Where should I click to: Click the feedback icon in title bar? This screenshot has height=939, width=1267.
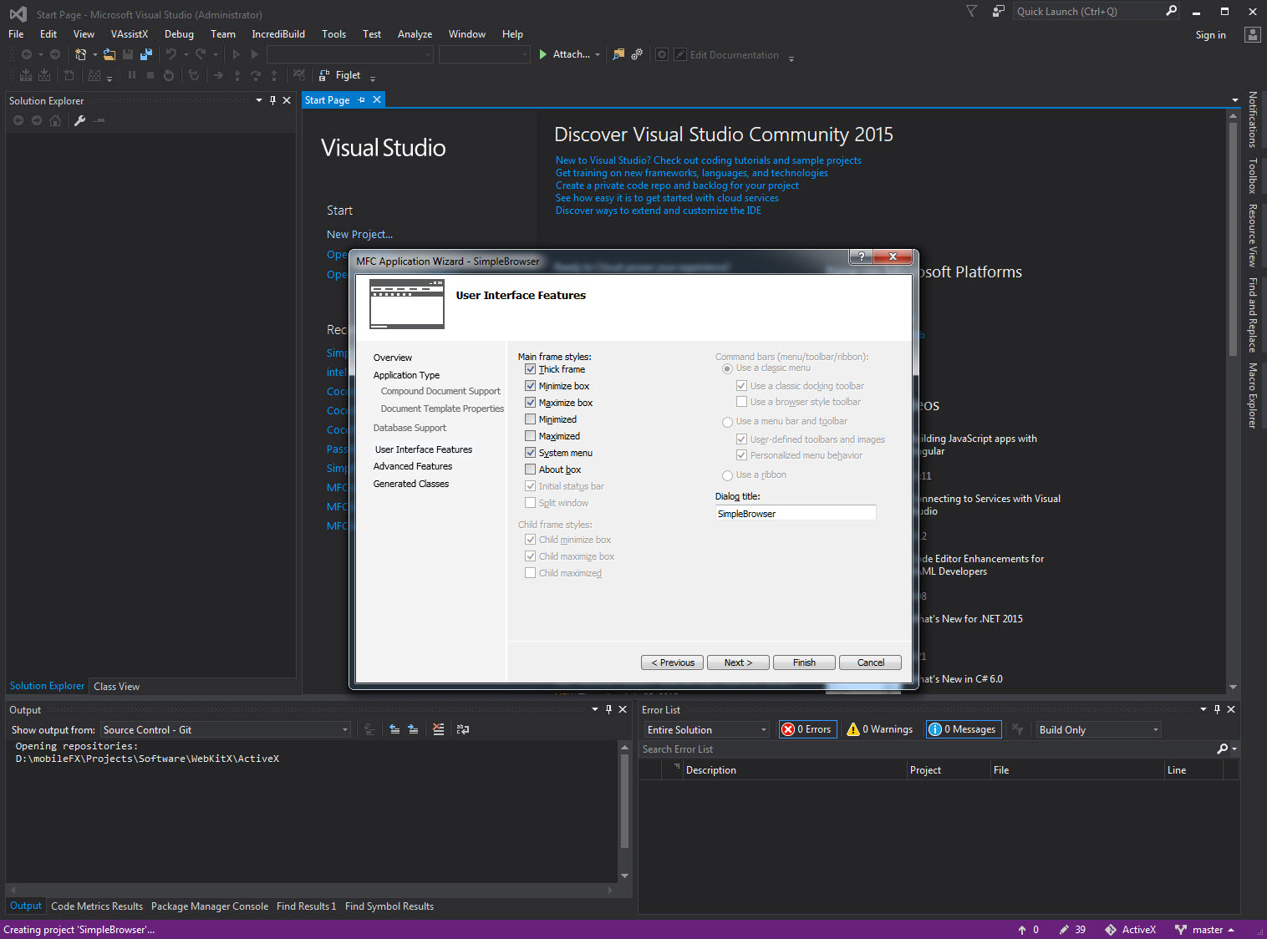[998, 11]
